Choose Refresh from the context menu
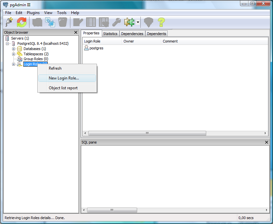 pyautogui.click(x=67, y=68)
